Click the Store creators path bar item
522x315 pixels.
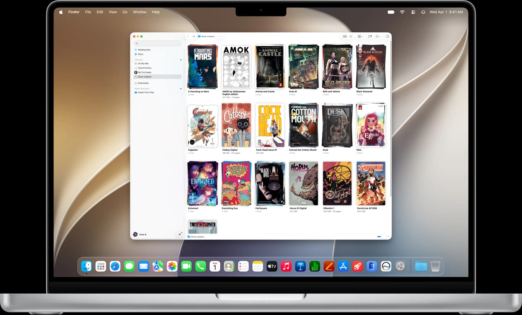click(x=196, y=237)
